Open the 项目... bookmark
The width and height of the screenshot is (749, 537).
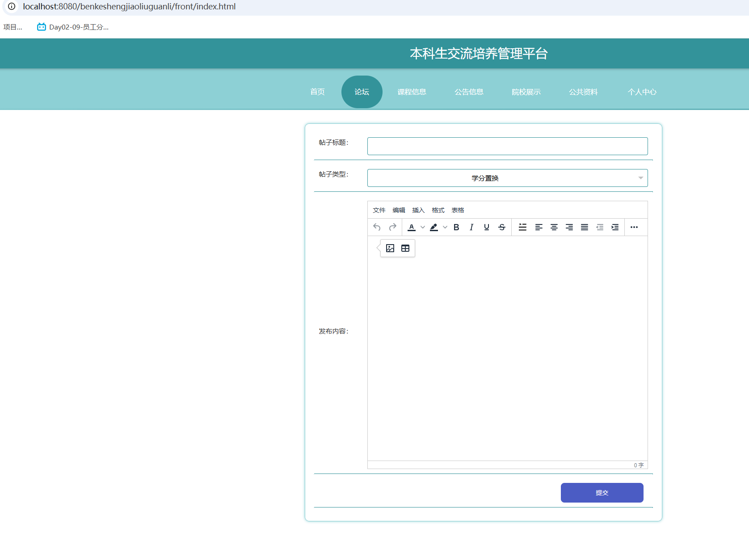(x=13, y=27)
